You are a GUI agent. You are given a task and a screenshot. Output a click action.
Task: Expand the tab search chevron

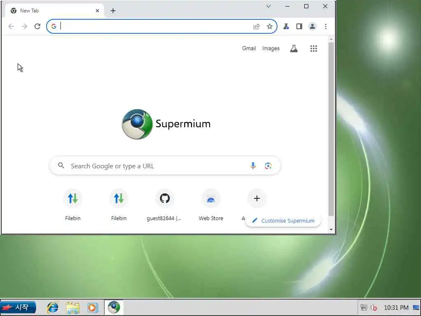268,6
